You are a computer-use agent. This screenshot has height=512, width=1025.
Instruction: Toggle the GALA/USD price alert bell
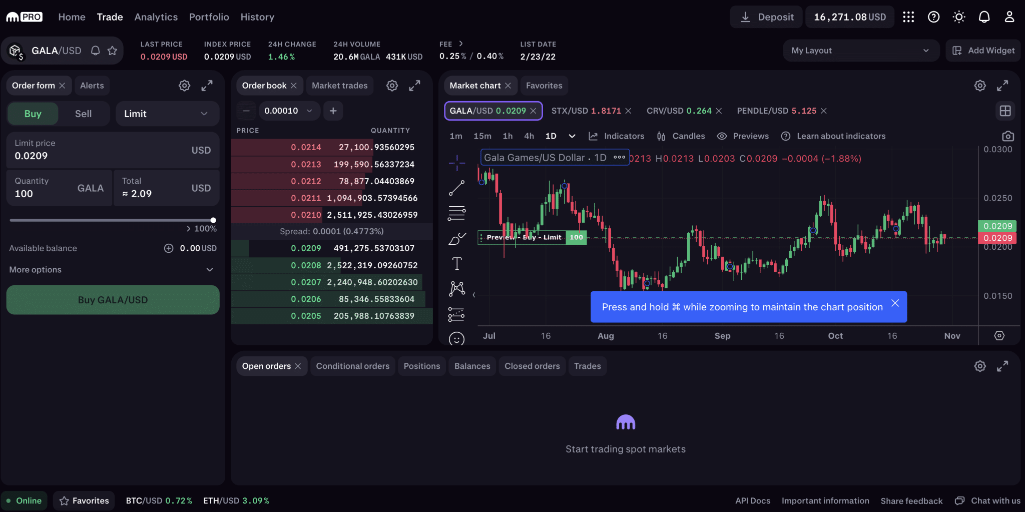tap(95, 50)
